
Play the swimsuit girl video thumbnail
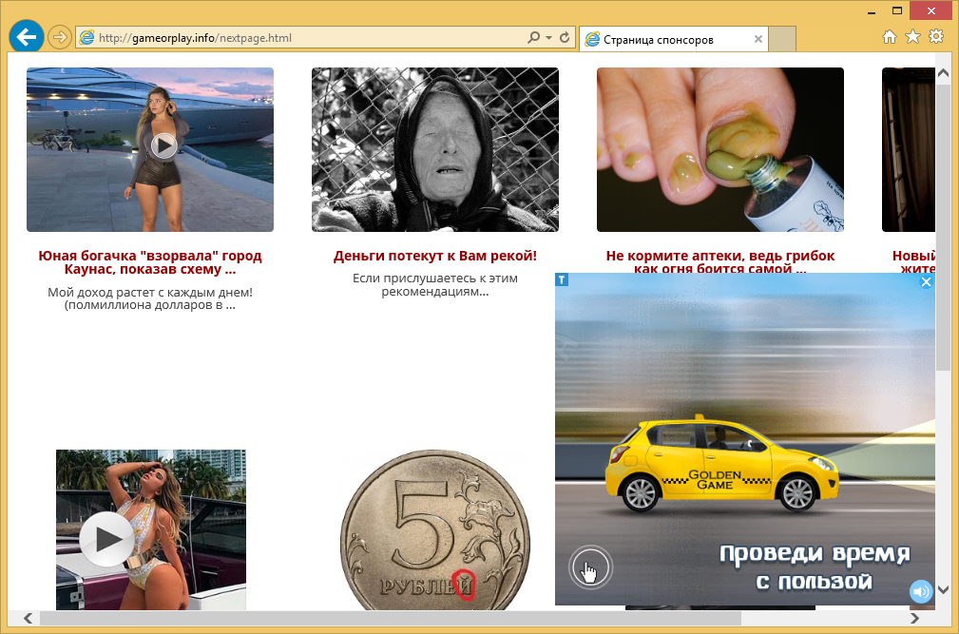click(x=107, y=539)
